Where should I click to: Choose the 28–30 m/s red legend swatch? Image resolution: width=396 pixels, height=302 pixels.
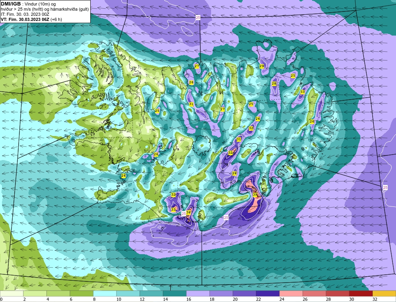(x=338, y=294)
